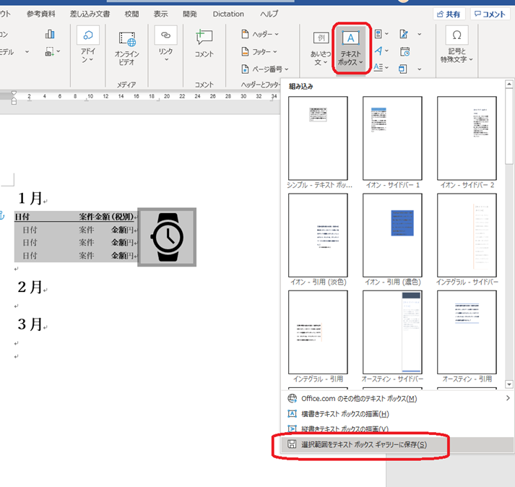
Task: Click the 共有 (Share) button
Action: (x=449, y=14)
